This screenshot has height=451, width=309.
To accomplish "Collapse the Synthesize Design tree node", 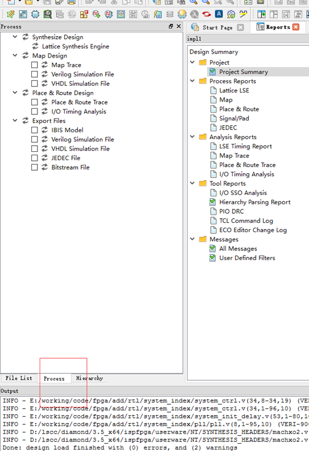I will pyautogui.click(x=15, y=37).
